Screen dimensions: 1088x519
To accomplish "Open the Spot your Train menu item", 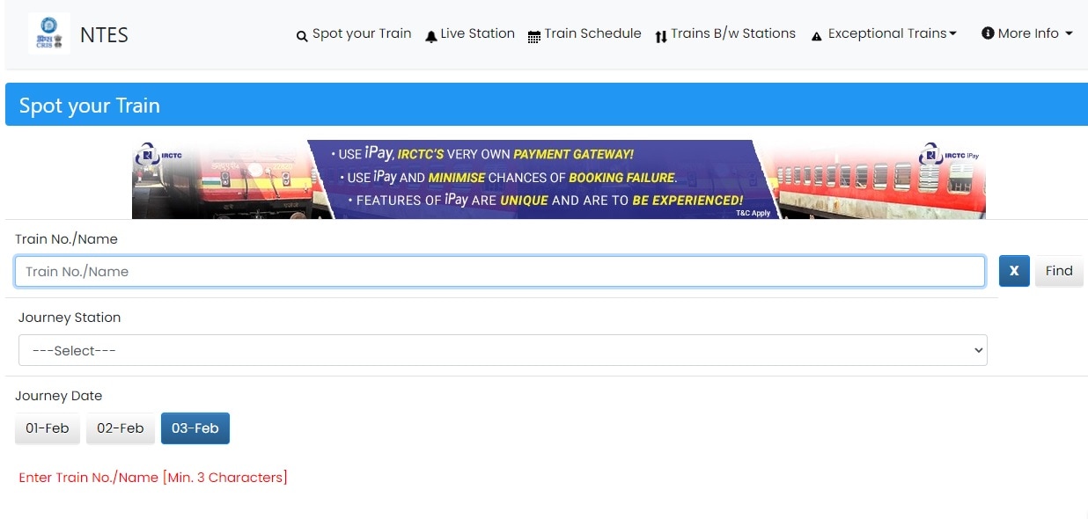I will (354, 33).
